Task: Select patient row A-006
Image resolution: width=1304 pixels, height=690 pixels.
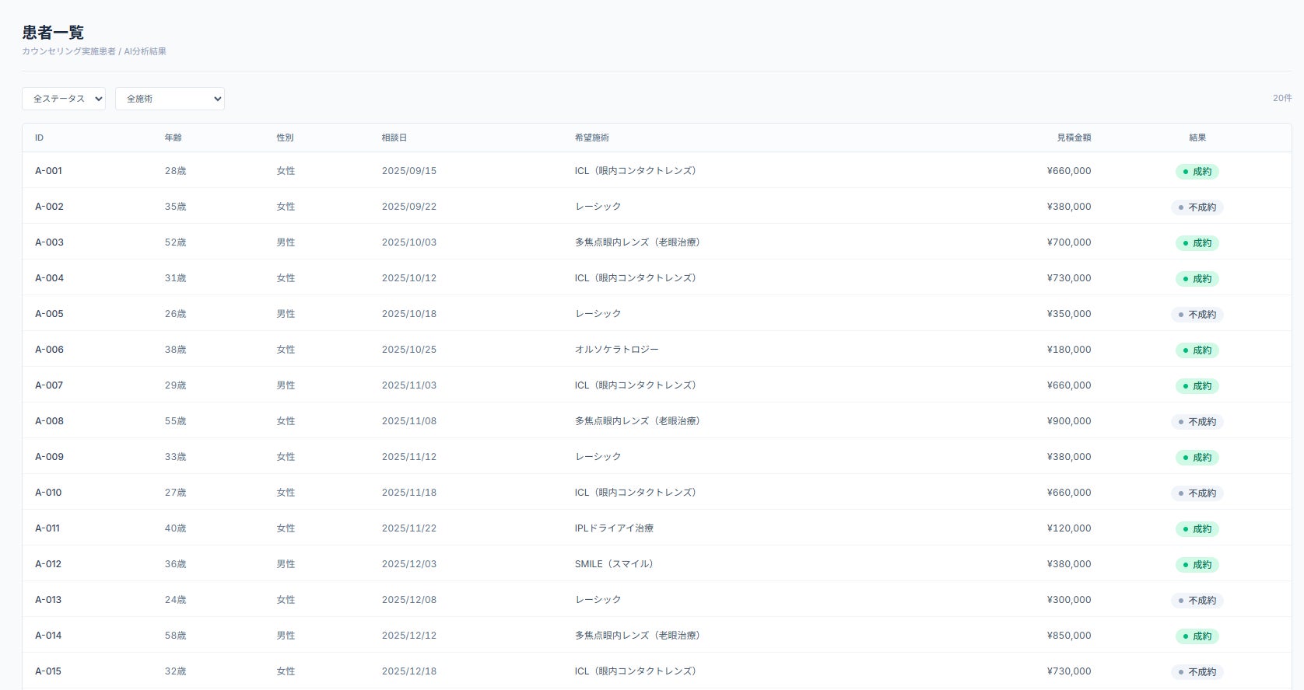Action: [657, 349]
